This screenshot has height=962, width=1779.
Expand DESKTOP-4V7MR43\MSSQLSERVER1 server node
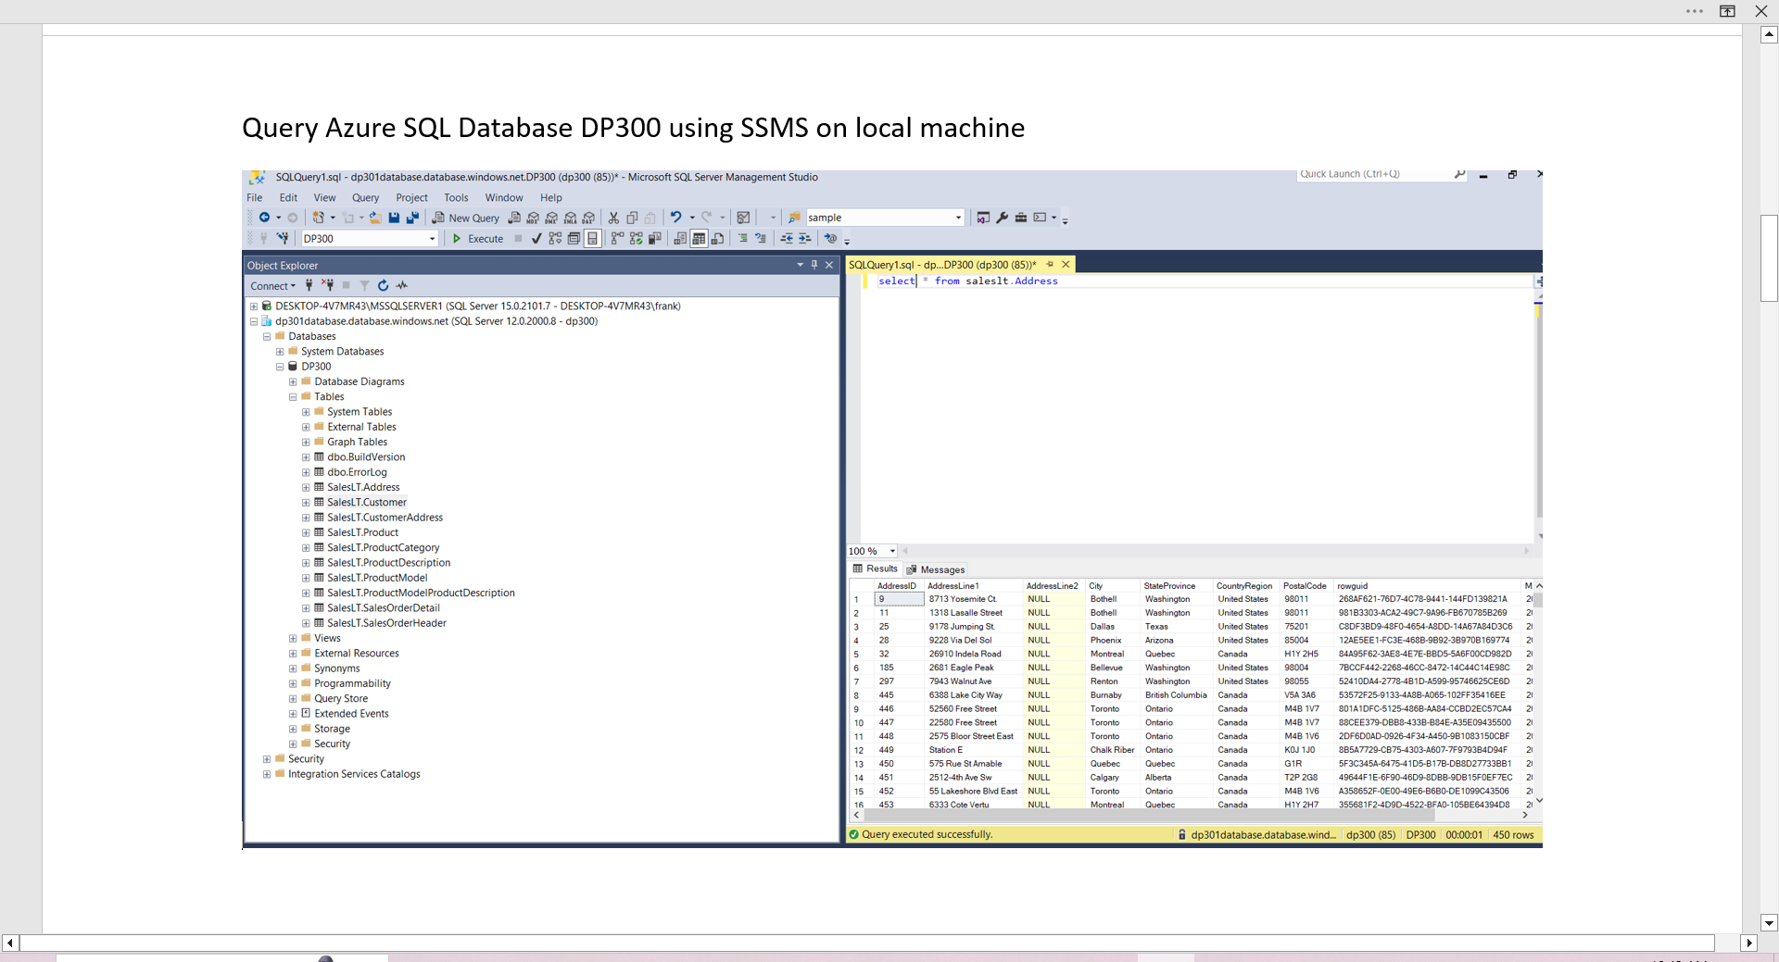tap(254, 306)
